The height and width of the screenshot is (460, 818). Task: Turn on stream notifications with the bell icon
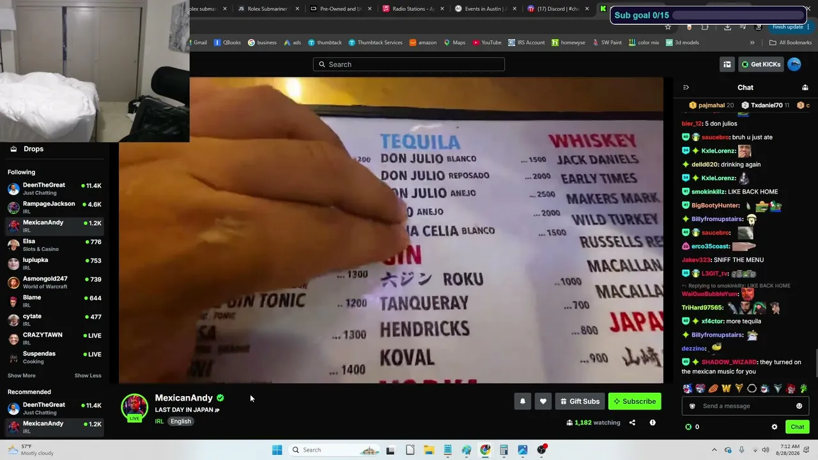click(x=523, y=401)
